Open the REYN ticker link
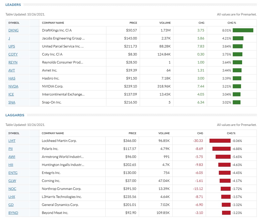The height and width of the screenshot is (219, 260). 13,62
